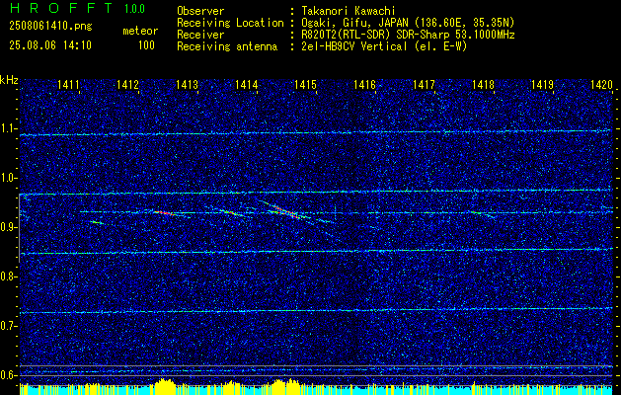
Task: Click the 0.9 kHz axis label
Action: click(x=9, y=227)
